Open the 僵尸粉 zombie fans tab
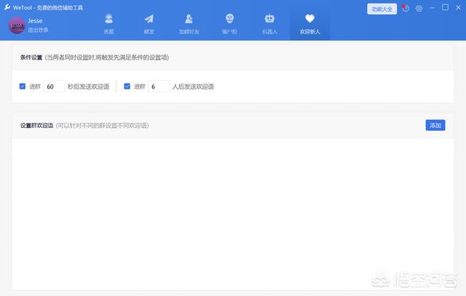Image resolution: width=466 pixels, height=296 pixels. 229,23
